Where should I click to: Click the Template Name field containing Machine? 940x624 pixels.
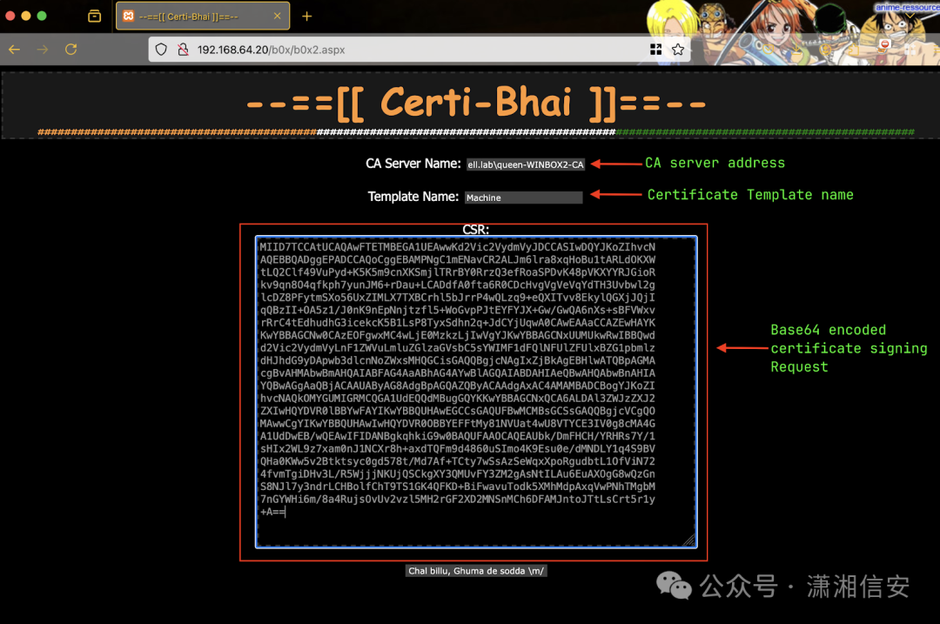tap(523, 198)
